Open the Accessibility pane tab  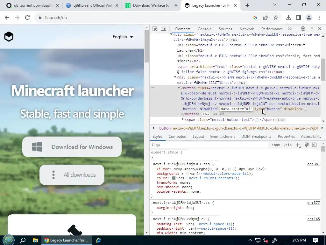(311, 137)
